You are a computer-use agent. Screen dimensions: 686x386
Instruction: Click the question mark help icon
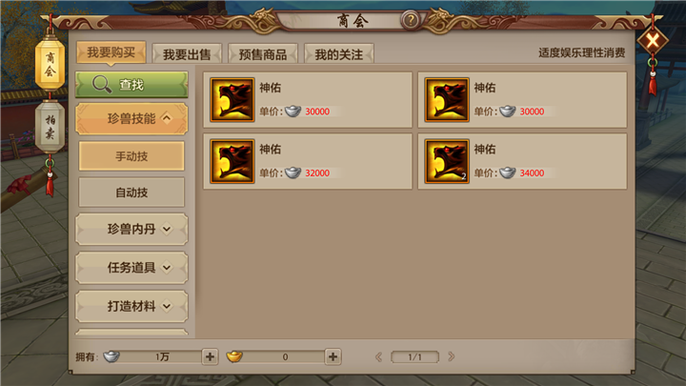point(411,20)
